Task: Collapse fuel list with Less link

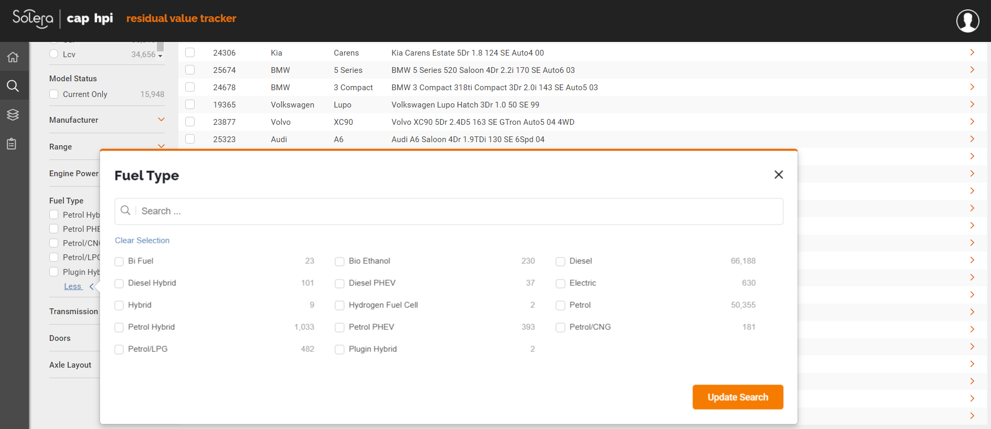Action: coord(73,286)
